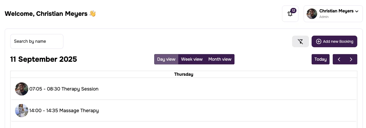Switch to Day view
The width and height of the screenshot is (366, 128).
click(x=166, y=59)
